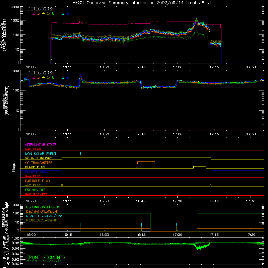
Task: Click detector number 6 in front segments legend
Action: tap(53, 13)
